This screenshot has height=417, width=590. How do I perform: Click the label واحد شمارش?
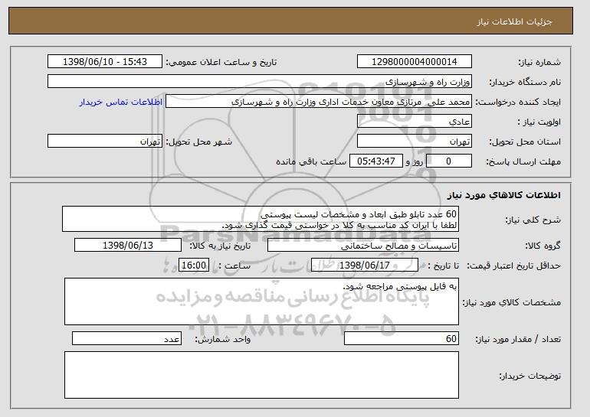pos(222,339)
